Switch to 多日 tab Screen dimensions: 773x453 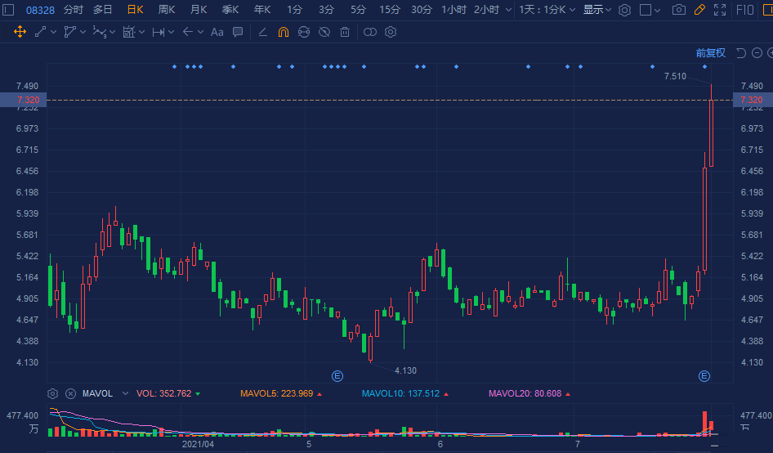tap(102, 10)
